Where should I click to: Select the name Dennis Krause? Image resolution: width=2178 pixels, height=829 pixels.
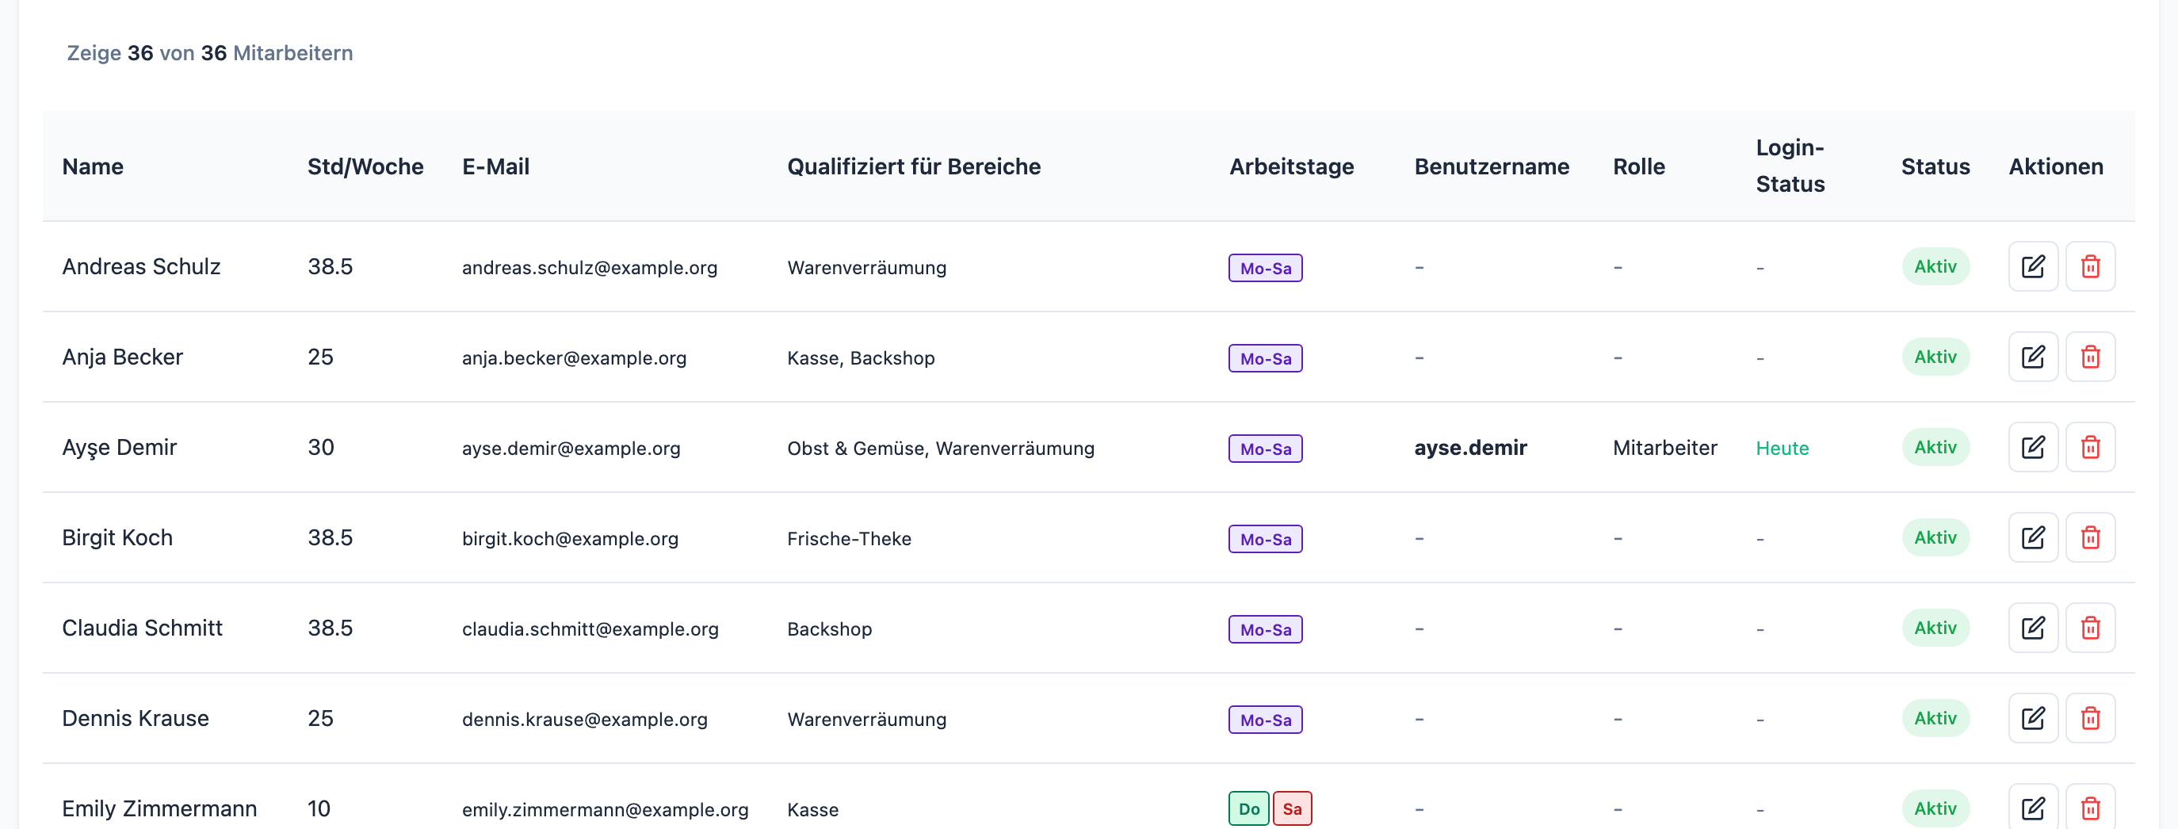[136, 718]
